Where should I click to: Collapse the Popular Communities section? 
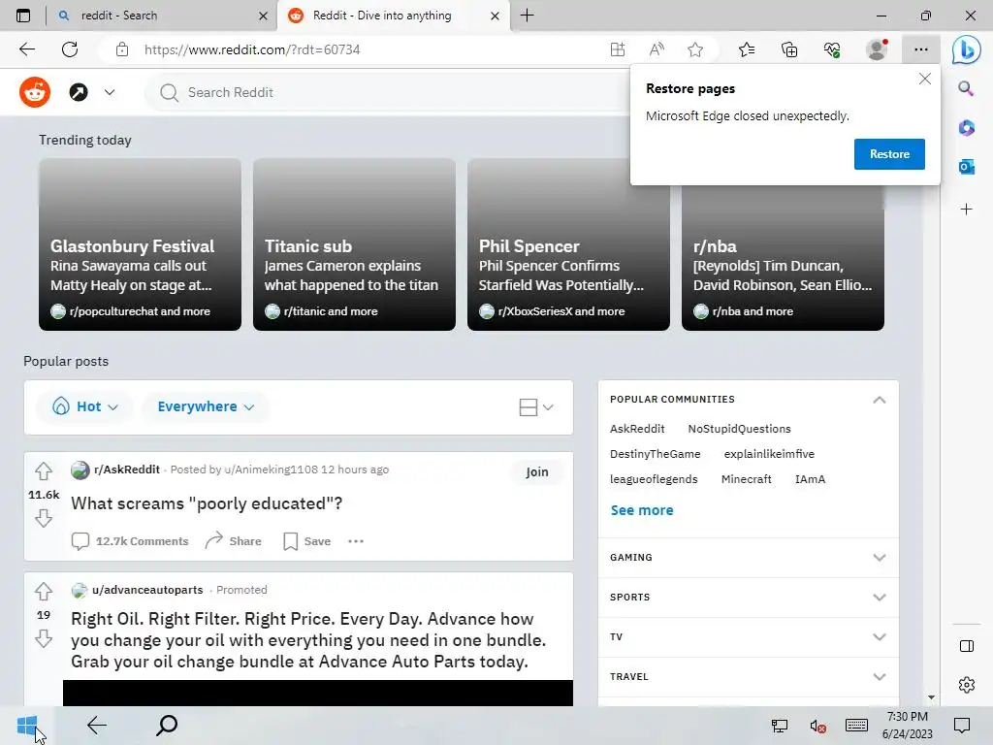click(x=879, y=400)
